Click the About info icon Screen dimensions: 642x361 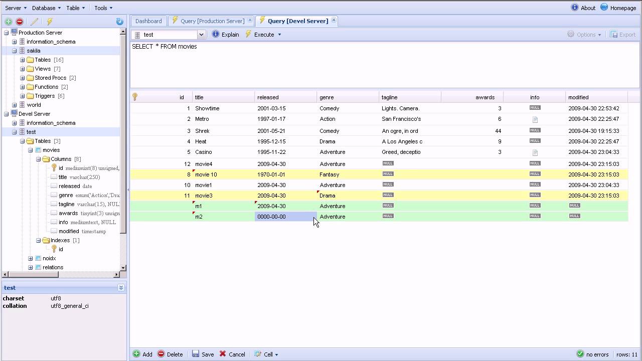point(575,8)
